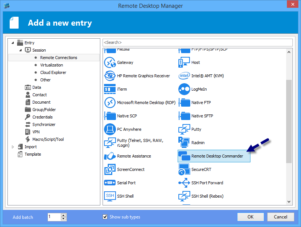This screenshot has height=227, width=301.
Task: Uncheck the Show sub types checkbox
Action: pos(105,217)
